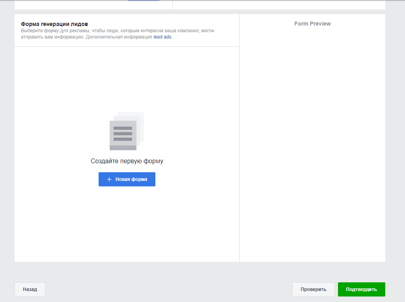Click the Форма генерации лидов section title
This screenshot has height=302, width=405.
54,24
